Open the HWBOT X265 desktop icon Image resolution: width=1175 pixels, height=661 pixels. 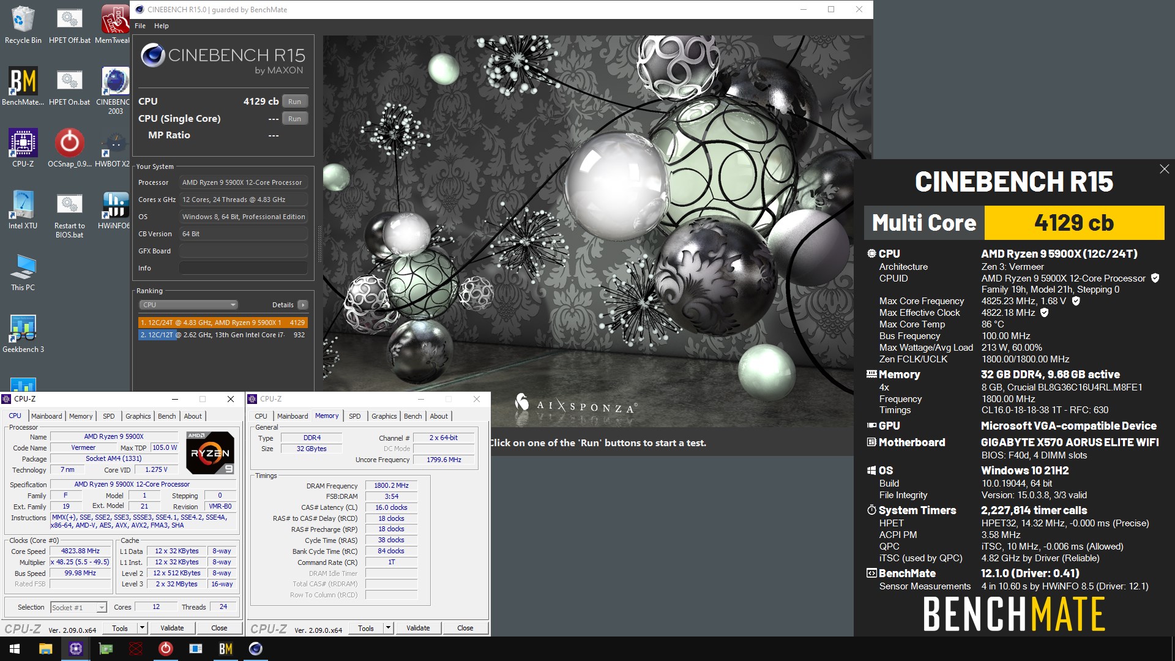coord(113,148)
